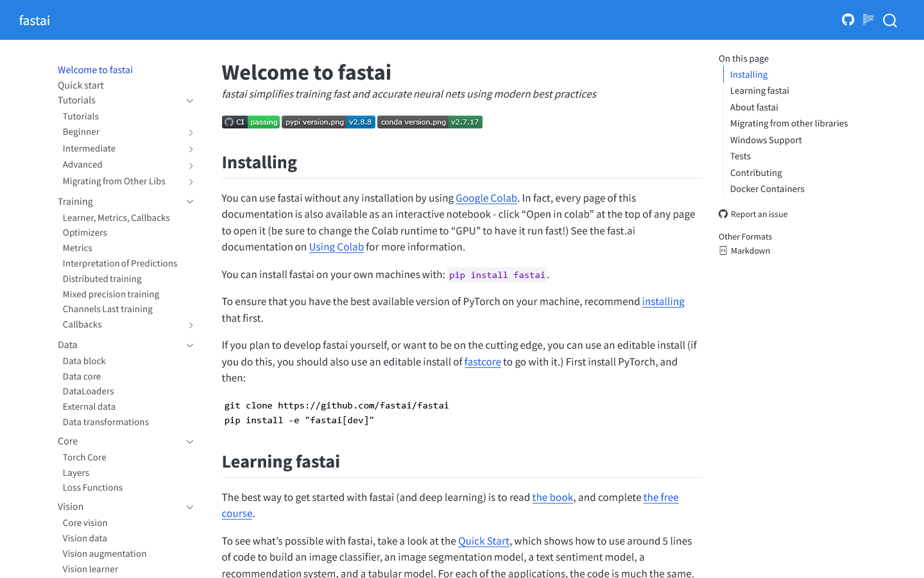Open the Layers page
Screen dimensions: 924x578
click(76, 473)
